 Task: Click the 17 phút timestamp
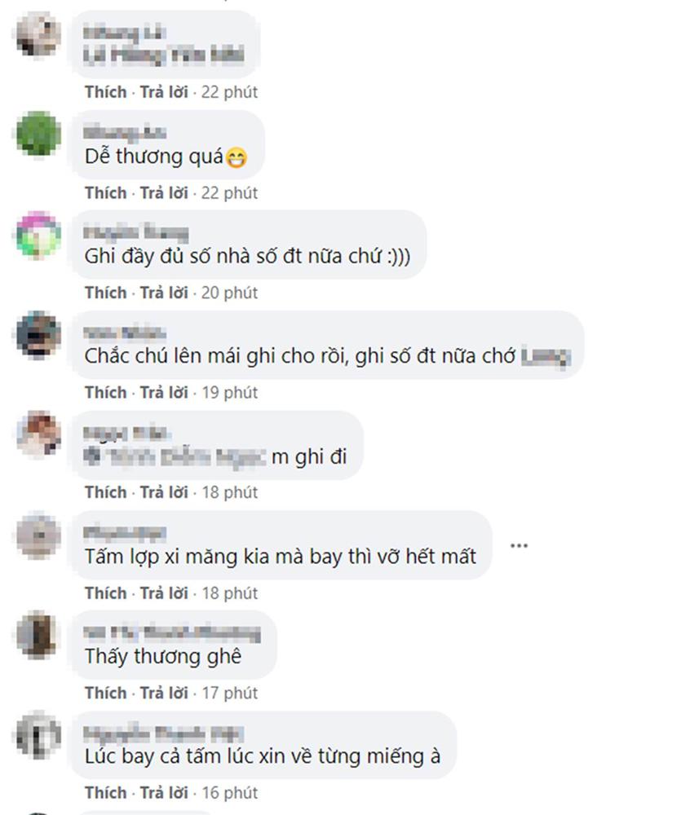229,693
